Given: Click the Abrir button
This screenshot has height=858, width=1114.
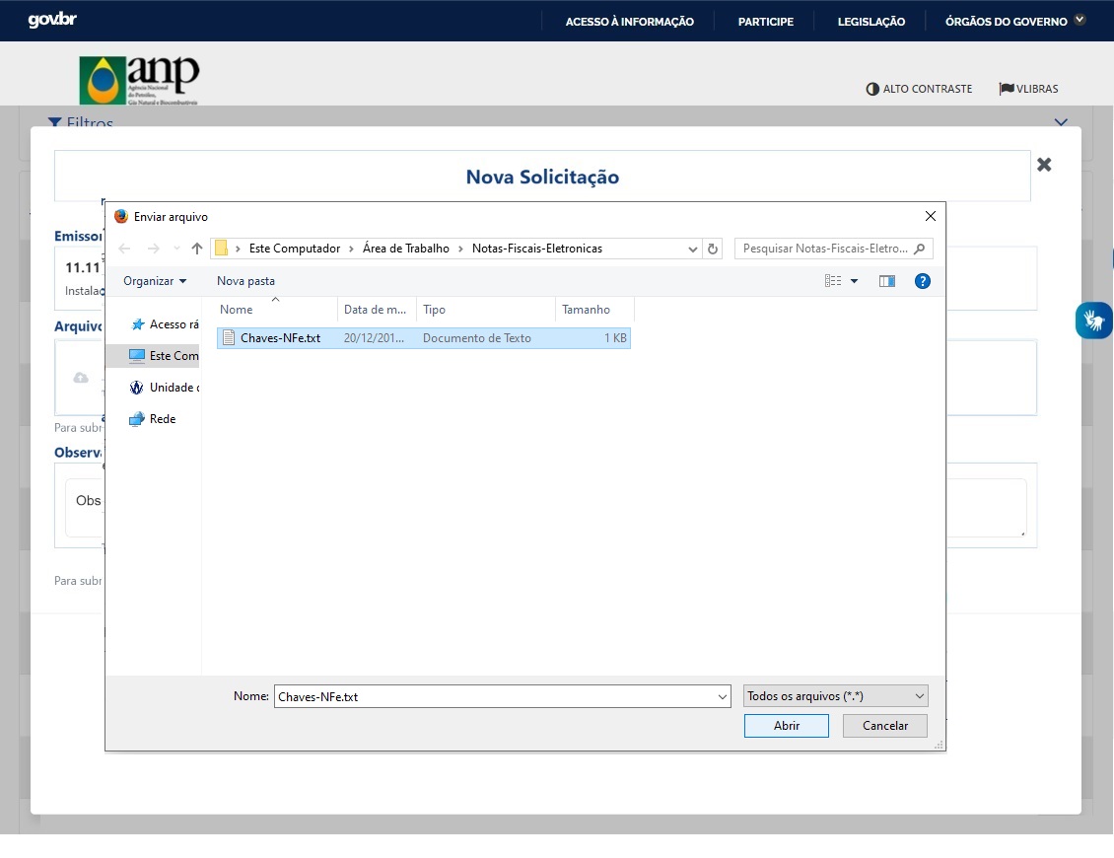Looking at the screenshot, I should click(x=787, y=725).
